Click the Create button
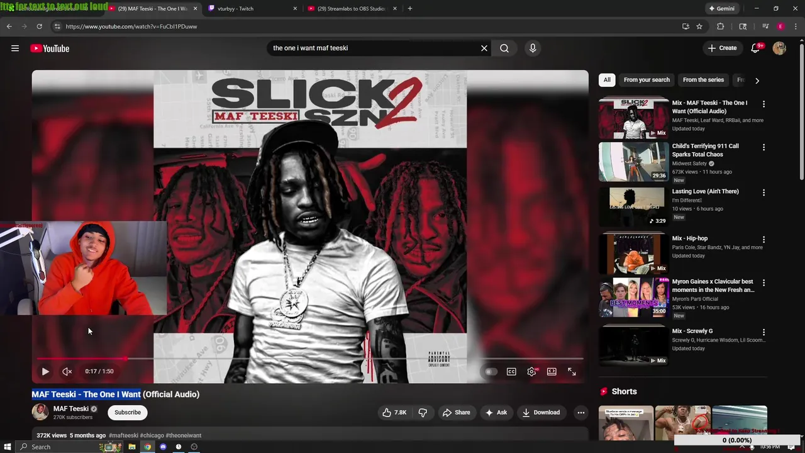805x453 pixels. point(722,48)
